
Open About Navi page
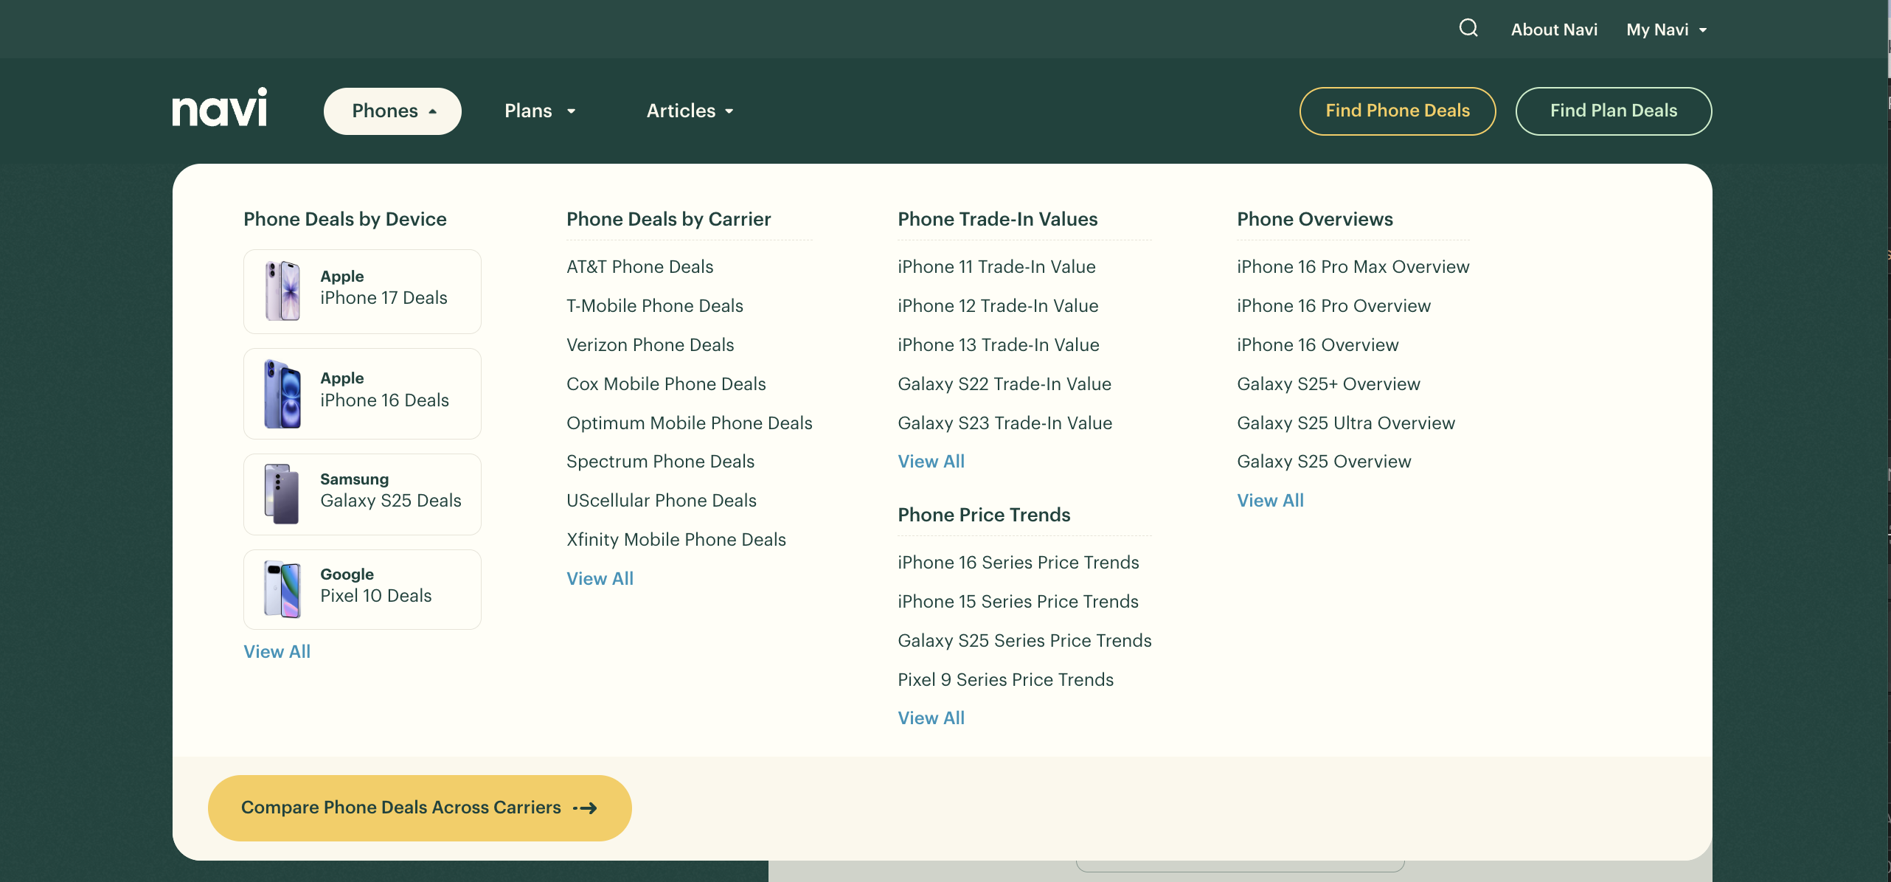point(1554,29)
